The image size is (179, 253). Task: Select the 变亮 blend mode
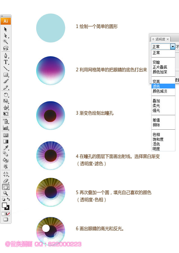click(x=163, y=82)
